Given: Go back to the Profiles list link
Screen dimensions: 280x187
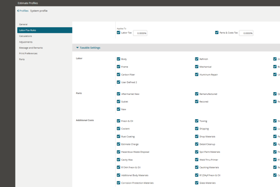Looking at the screenshot, I should point(24,11).
